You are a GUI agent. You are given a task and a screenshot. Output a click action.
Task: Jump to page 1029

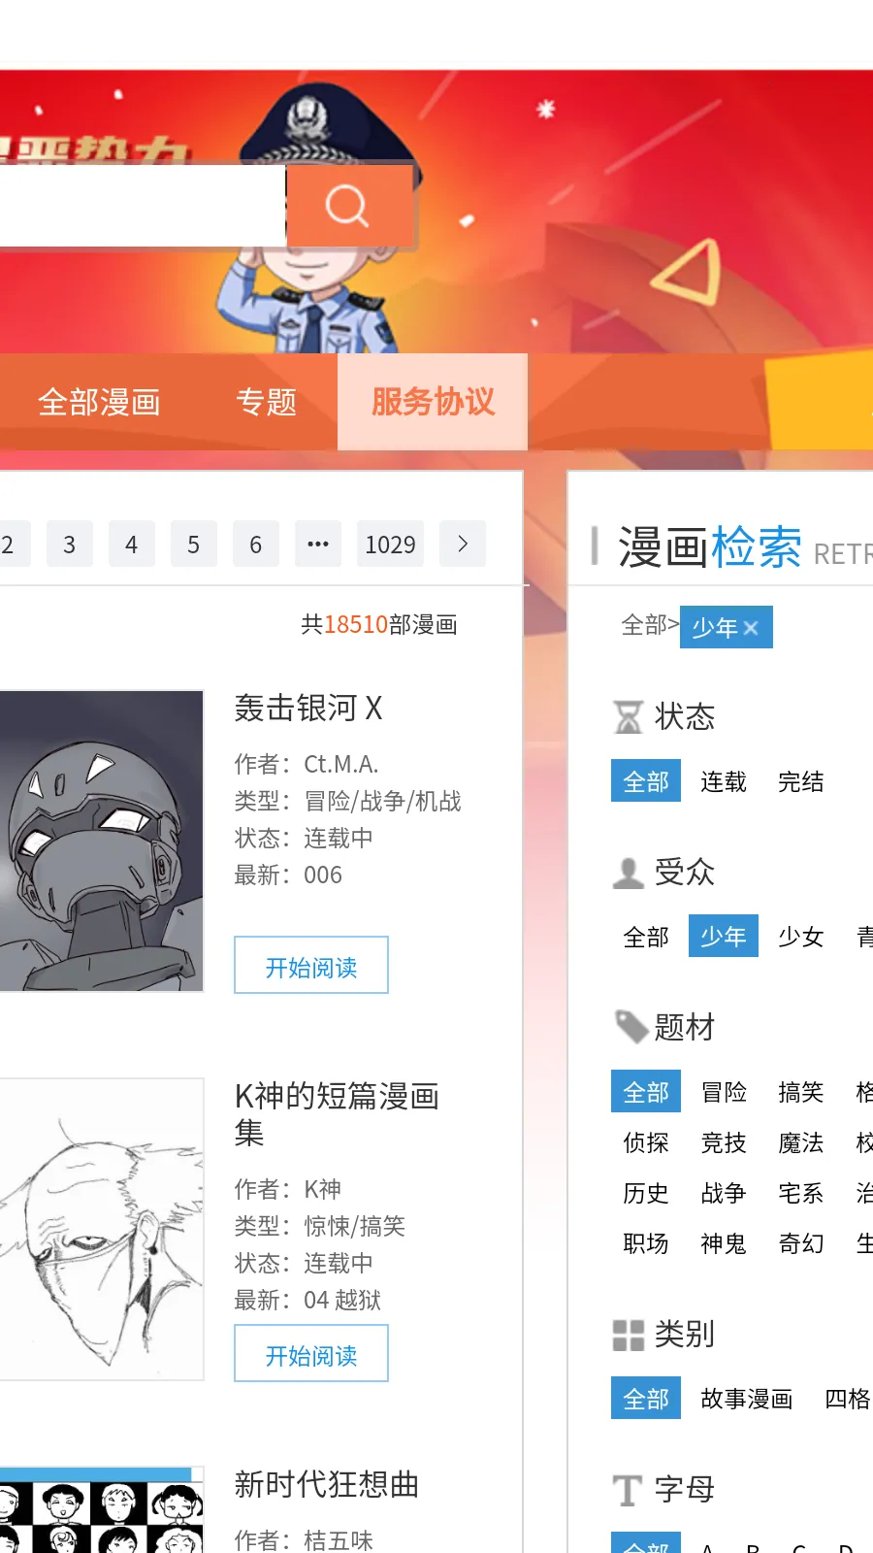pyautogui.click(x=390, y=544)
